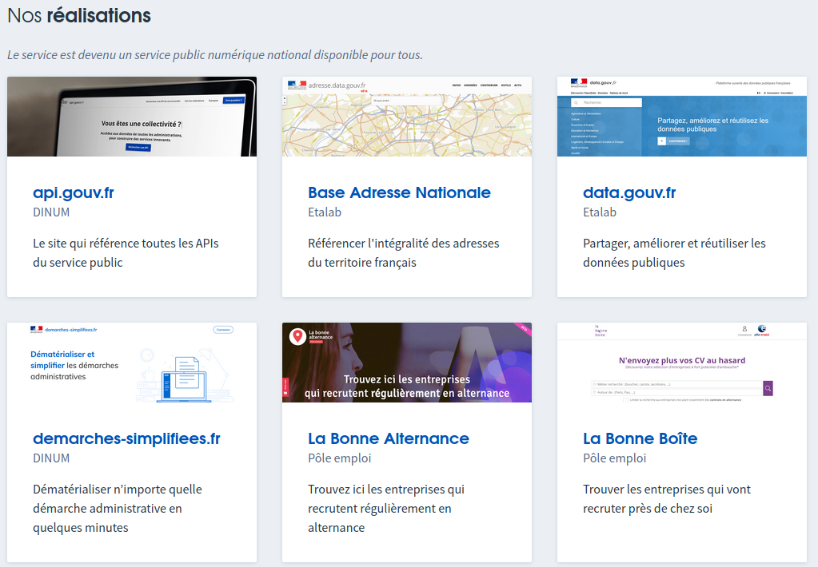Screen dimensions: 818x567
Task: Click the blue button in api.gouv.fr laptop image
Action: point(138,148)
